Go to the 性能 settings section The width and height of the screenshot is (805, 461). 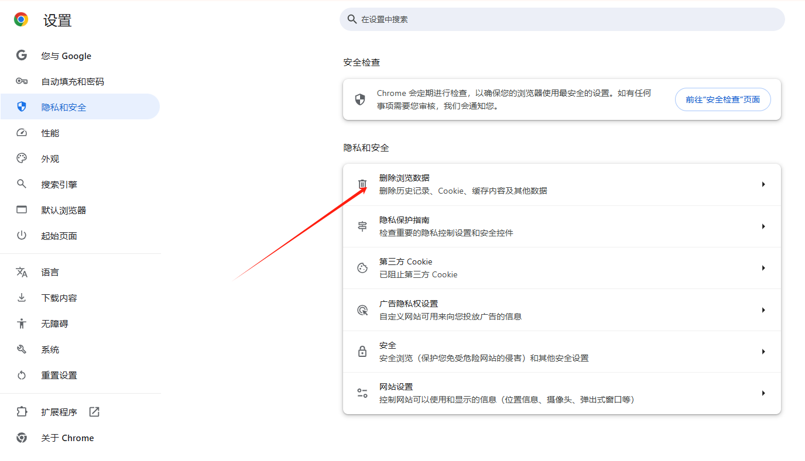80,133
